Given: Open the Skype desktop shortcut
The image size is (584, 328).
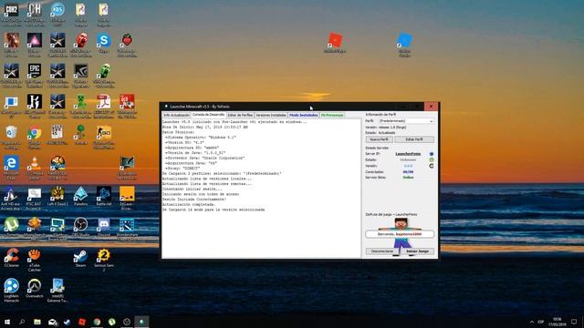Looking at the screenshot, I should [103, 44].
